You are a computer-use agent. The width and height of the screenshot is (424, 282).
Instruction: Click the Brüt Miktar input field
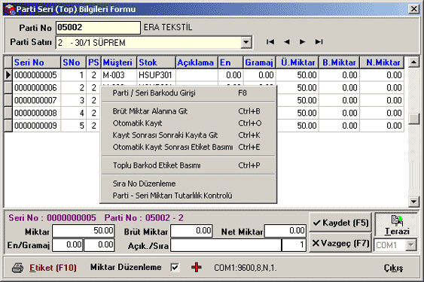point(191,231)
